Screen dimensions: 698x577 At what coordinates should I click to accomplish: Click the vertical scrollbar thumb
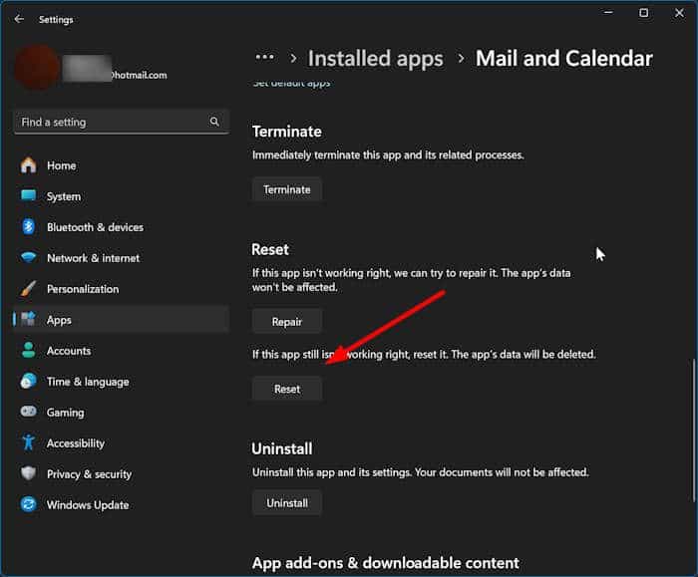[693, 431]
